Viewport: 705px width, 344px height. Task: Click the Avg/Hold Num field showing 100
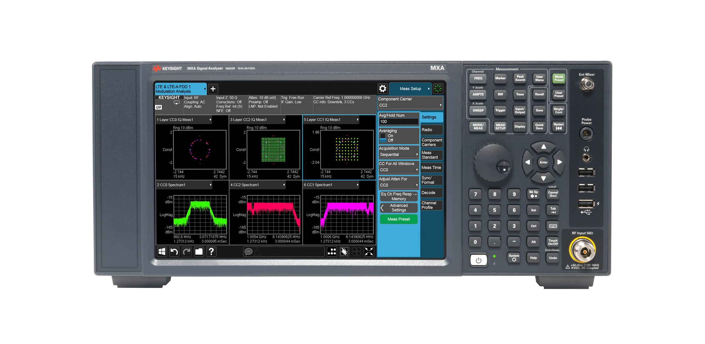(399, 121)
